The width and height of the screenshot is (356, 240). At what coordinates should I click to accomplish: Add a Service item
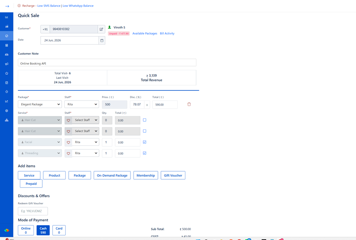pos(29,176)
